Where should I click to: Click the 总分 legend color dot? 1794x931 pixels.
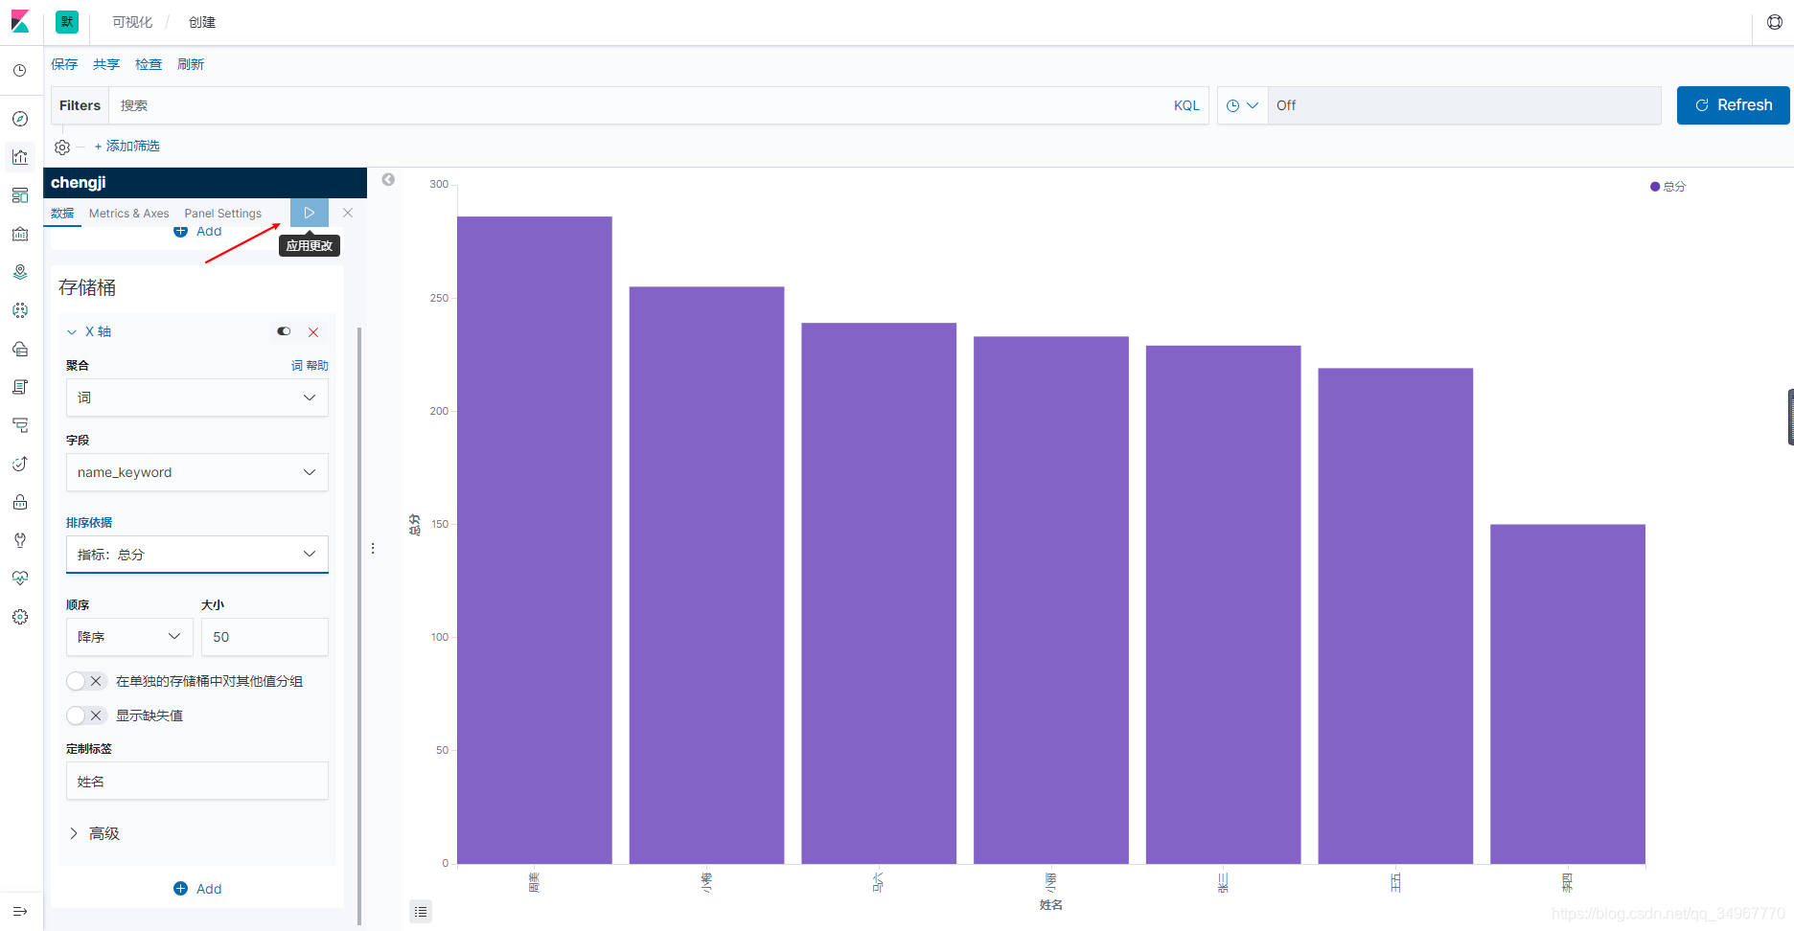click(x=1655, y=187)
